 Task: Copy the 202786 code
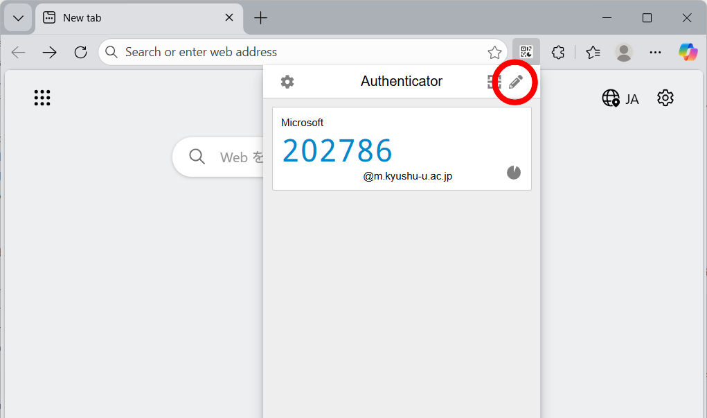coord(337,150)
